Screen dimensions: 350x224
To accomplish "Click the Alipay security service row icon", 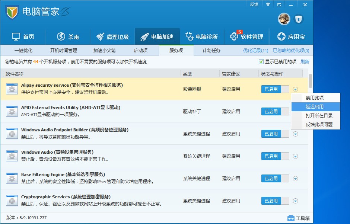I will pos(12,89).
